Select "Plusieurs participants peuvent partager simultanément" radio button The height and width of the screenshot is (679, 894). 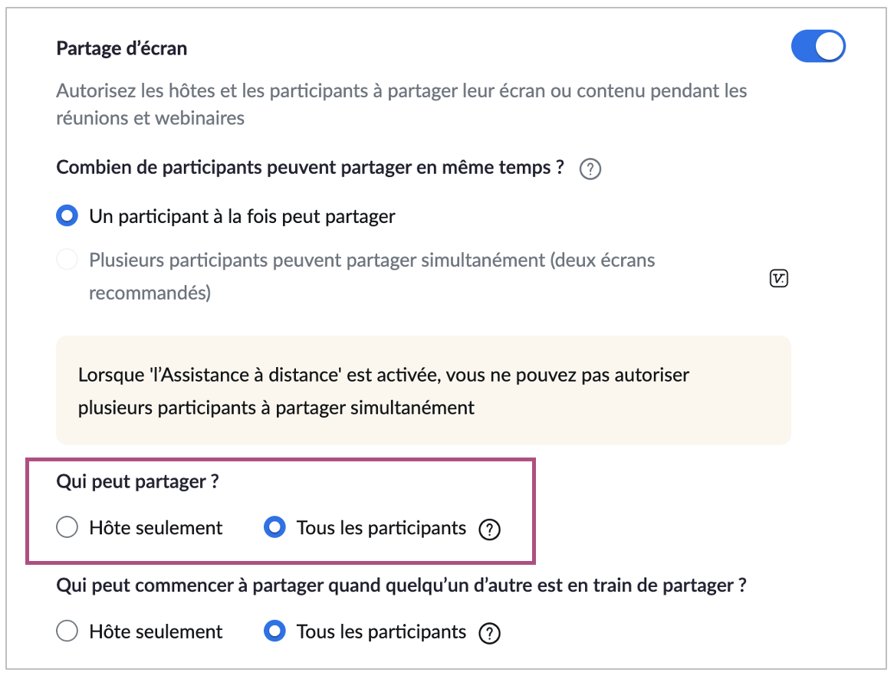67,261
